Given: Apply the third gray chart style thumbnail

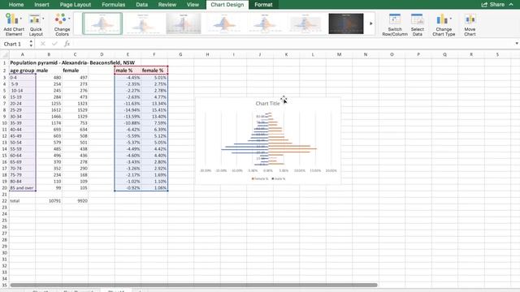Looking at the screenshot, I should pos(184,24).
